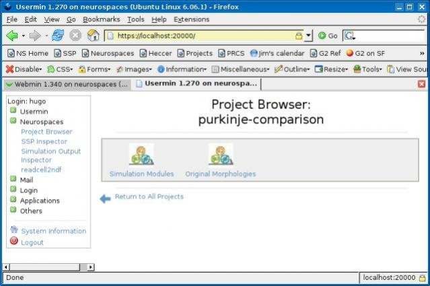
Task: Open the Edit menu
Action: click(x=30, y=20)
